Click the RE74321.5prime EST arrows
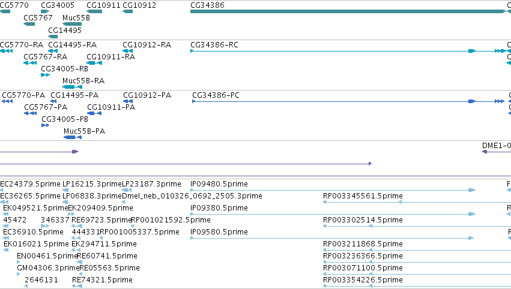 pos(77,286)
